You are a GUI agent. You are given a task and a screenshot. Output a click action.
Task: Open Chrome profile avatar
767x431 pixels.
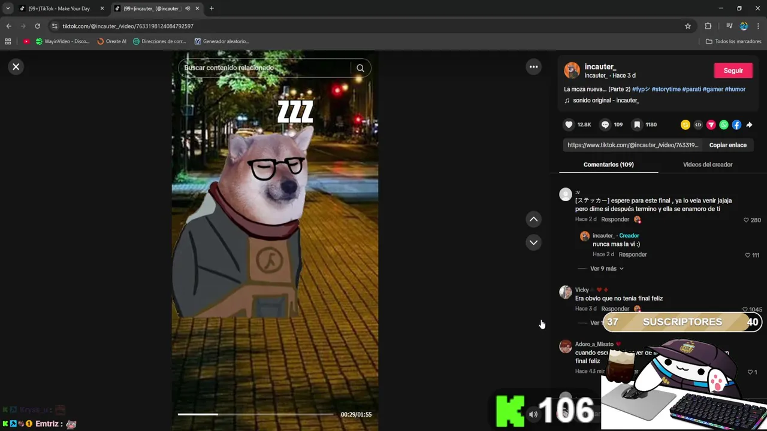point(744,26)
